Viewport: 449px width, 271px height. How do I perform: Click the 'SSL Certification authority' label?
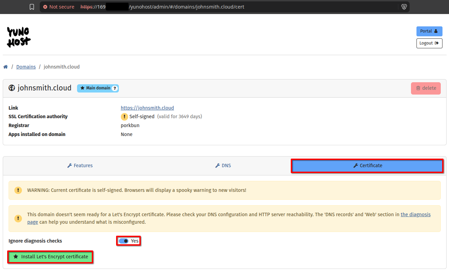38,116
